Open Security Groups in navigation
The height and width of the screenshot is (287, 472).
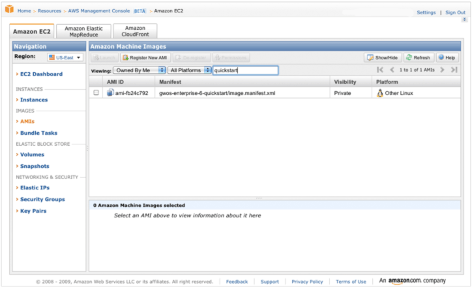pos(42,199)
